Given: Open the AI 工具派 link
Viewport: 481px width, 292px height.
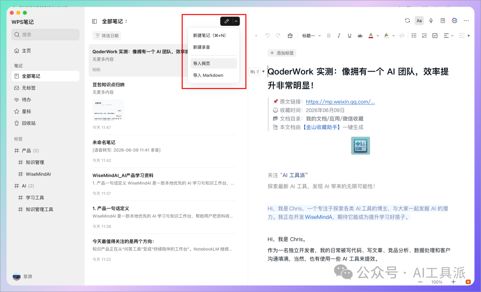Looking at the screenshot, I should [293, 175].
